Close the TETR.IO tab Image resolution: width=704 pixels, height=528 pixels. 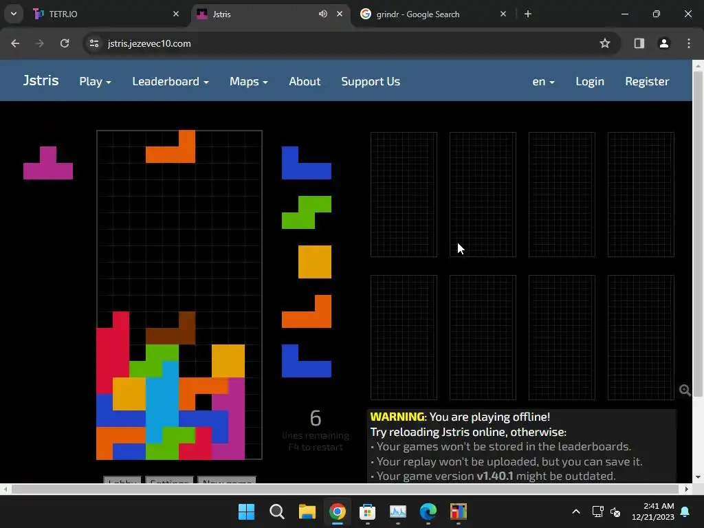coord(176,14)
